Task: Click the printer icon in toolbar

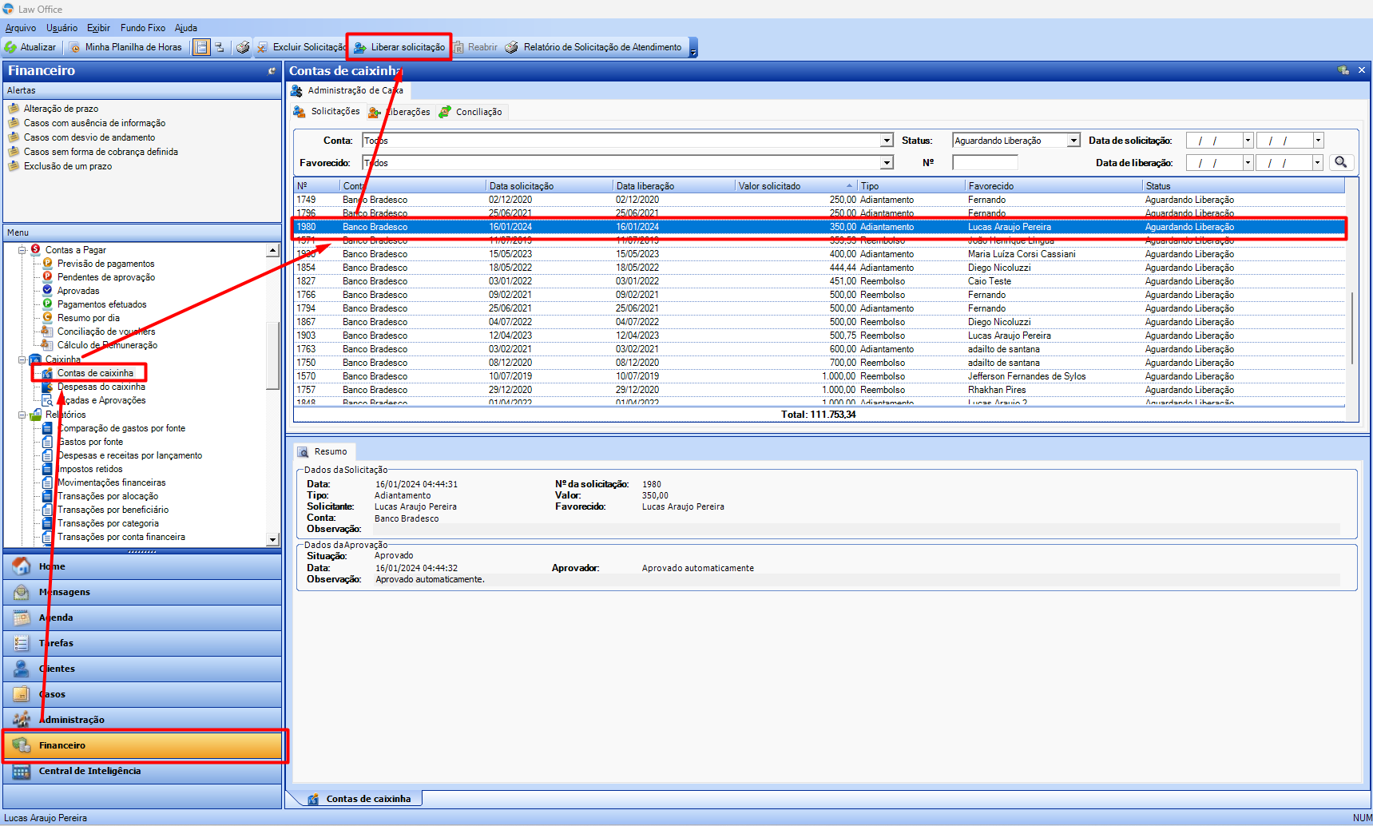Action: point(244,47)
